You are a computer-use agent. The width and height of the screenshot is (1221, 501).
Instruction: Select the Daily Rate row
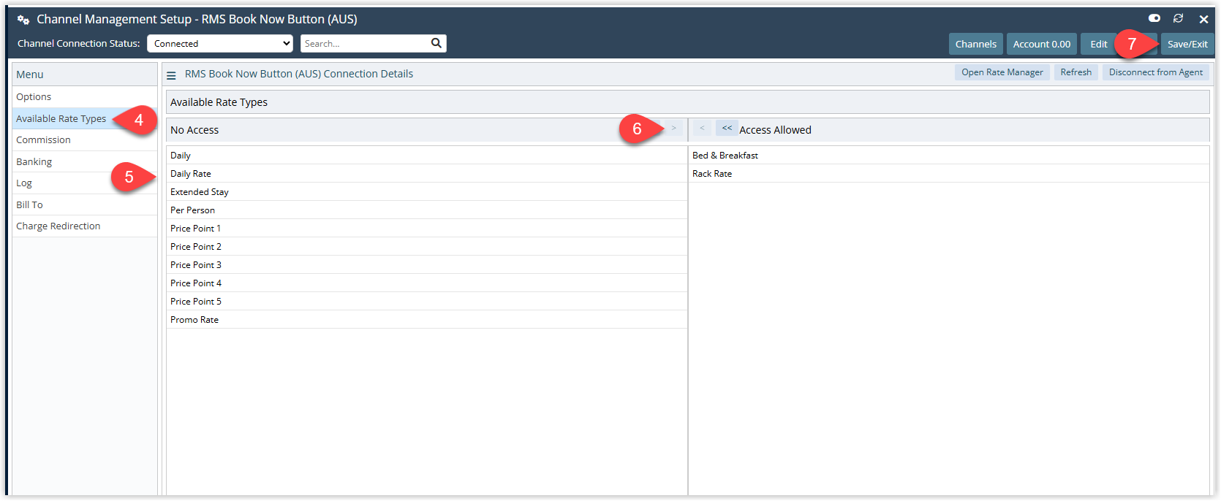click(x=427, y=173)
